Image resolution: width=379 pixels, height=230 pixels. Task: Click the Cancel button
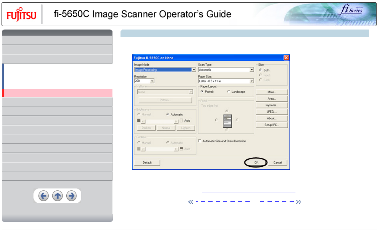coord(278,163)
